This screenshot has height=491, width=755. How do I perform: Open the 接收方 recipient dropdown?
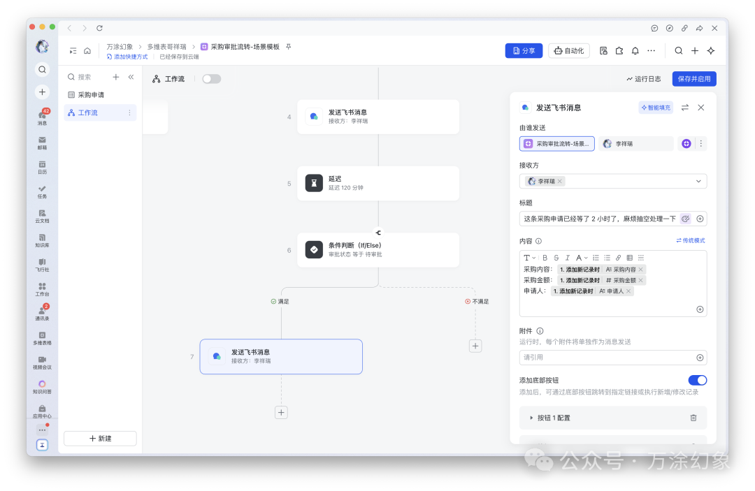[x=697, y=180]
